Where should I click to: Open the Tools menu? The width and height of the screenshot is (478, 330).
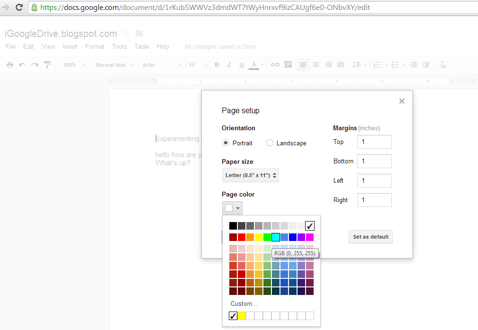(119, 46)
